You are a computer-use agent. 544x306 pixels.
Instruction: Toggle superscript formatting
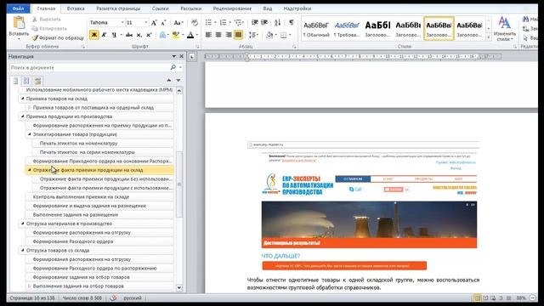pyautogui.click(x=149, y=35)
